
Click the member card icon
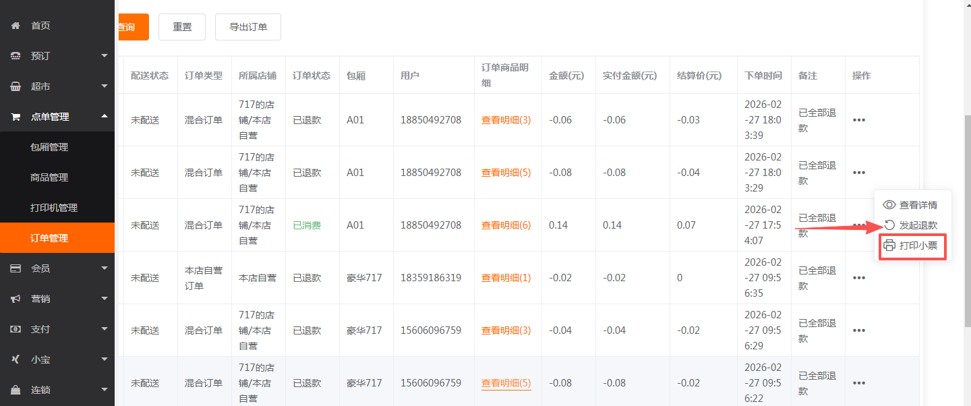[x=16, y=268]
